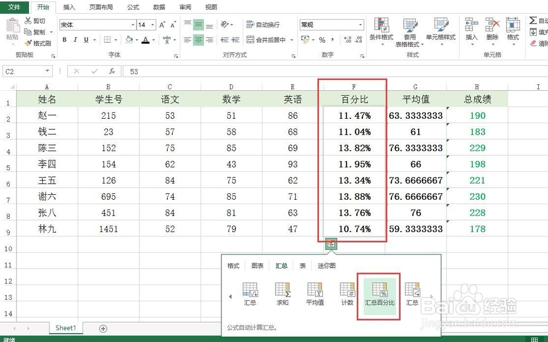Screen dimensions: 548x342
Task: Select the 汇总百分比 quick analysis option
Action: [380, 297]
